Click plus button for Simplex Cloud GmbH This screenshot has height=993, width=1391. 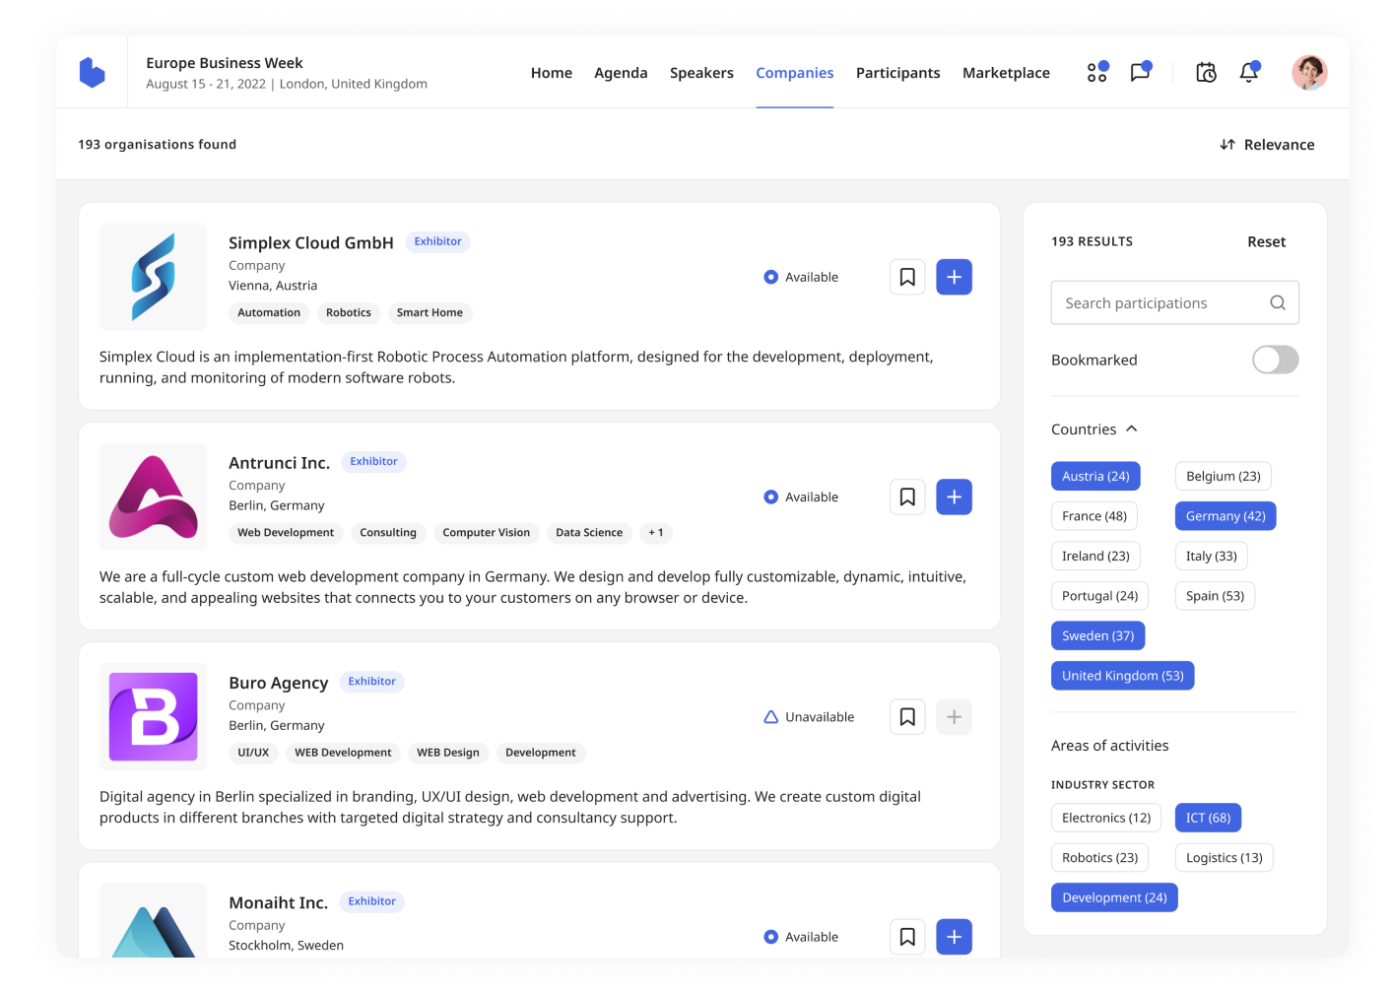click(954, 277)
